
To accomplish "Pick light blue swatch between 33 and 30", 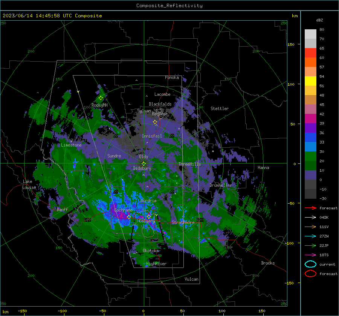I will tap(310, 147).
